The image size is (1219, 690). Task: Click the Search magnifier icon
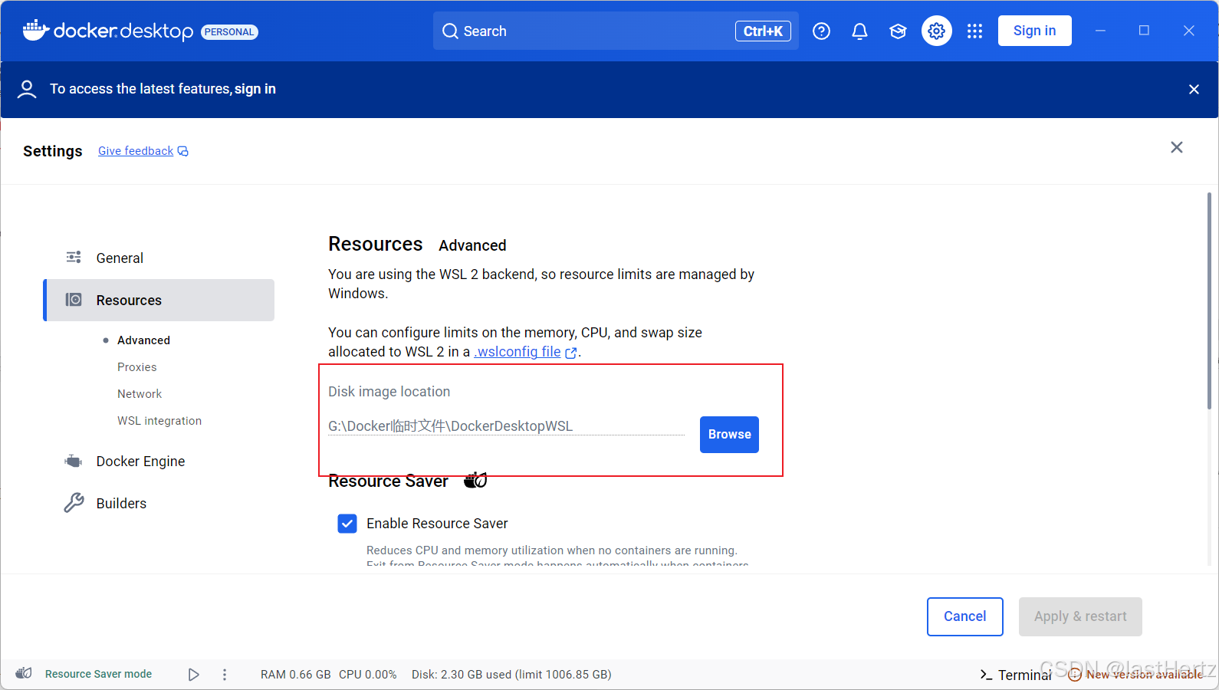(x=451, y=31)
